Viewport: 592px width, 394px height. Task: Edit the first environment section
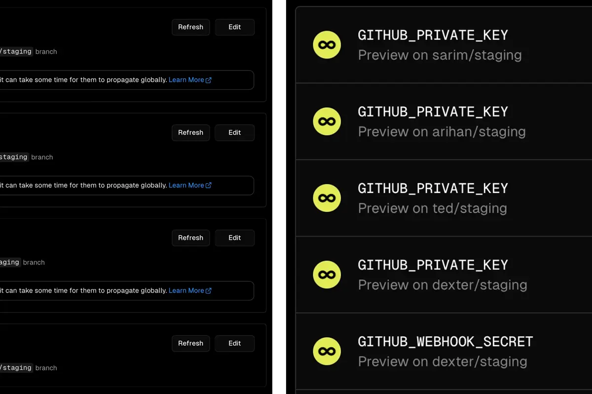(234, 27)
